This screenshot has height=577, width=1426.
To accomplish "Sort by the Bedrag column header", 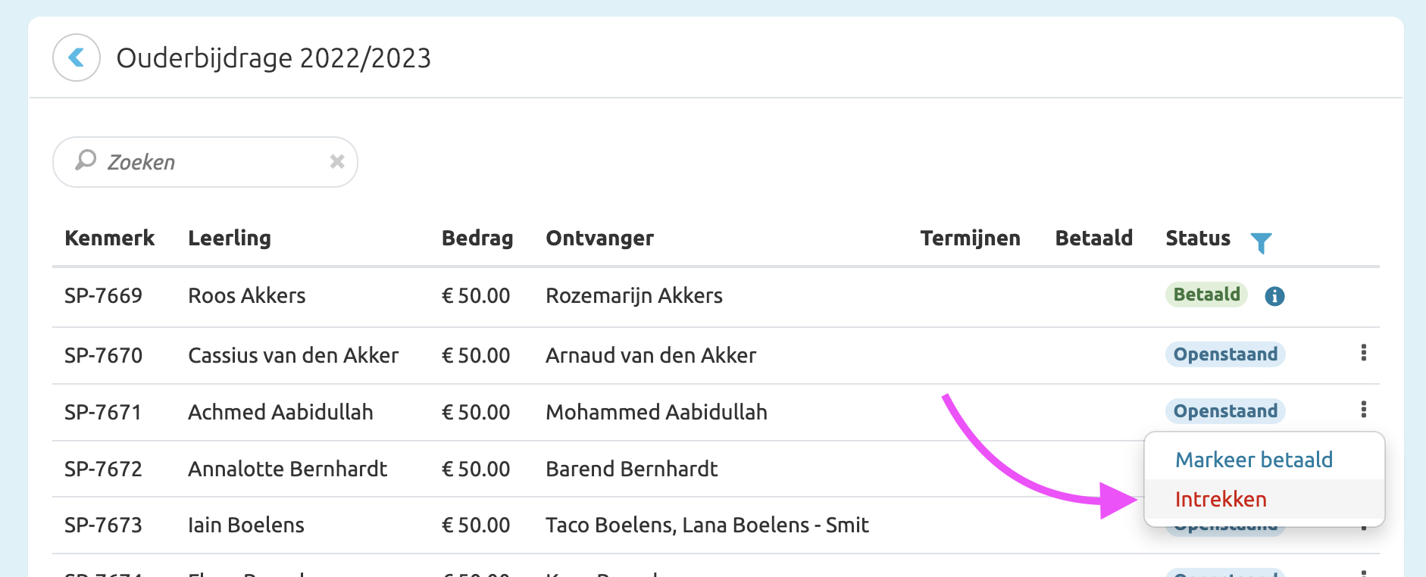I will [x=477, y=239].
